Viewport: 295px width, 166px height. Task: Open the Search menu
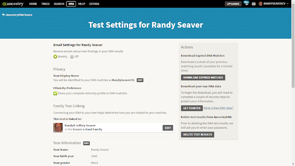(x=59, y=4)
